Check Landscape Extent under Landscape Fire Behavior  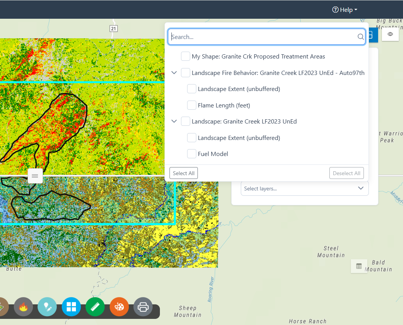(x=192, y=89)
